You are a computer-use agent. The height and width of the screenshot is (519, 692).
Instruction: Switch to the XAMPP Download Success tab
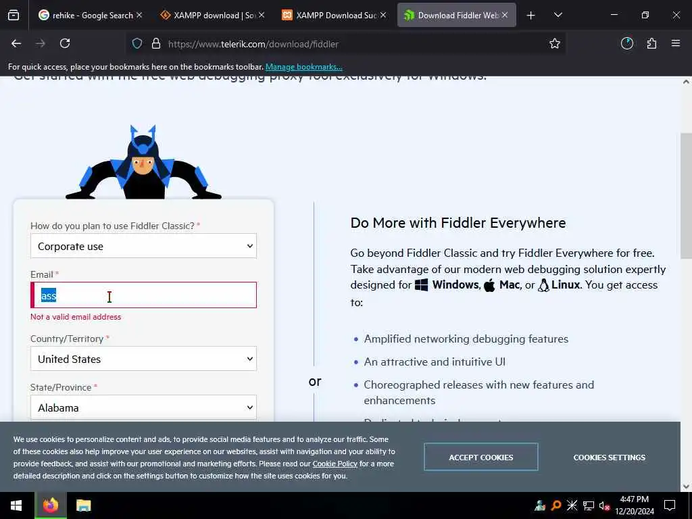click(x=335, y=15)
